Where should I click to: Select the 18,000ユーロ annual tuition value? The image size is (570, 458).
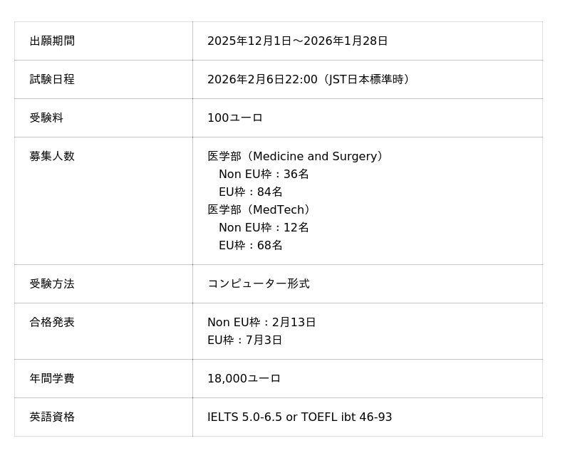click(244, 379)
